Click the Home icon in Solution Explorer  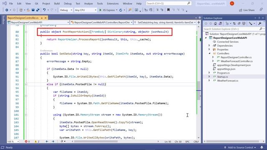215,24
